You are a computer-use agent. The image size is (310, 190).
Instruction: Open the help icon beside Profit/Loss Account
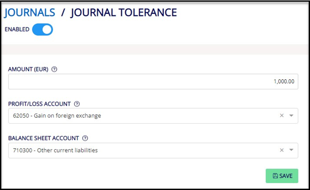click(x=77, y=104)
